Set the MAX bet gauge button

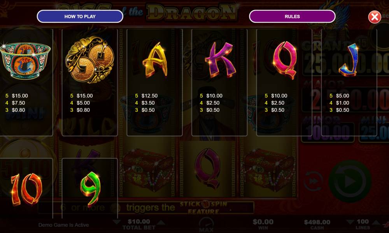tap(206, 225)
